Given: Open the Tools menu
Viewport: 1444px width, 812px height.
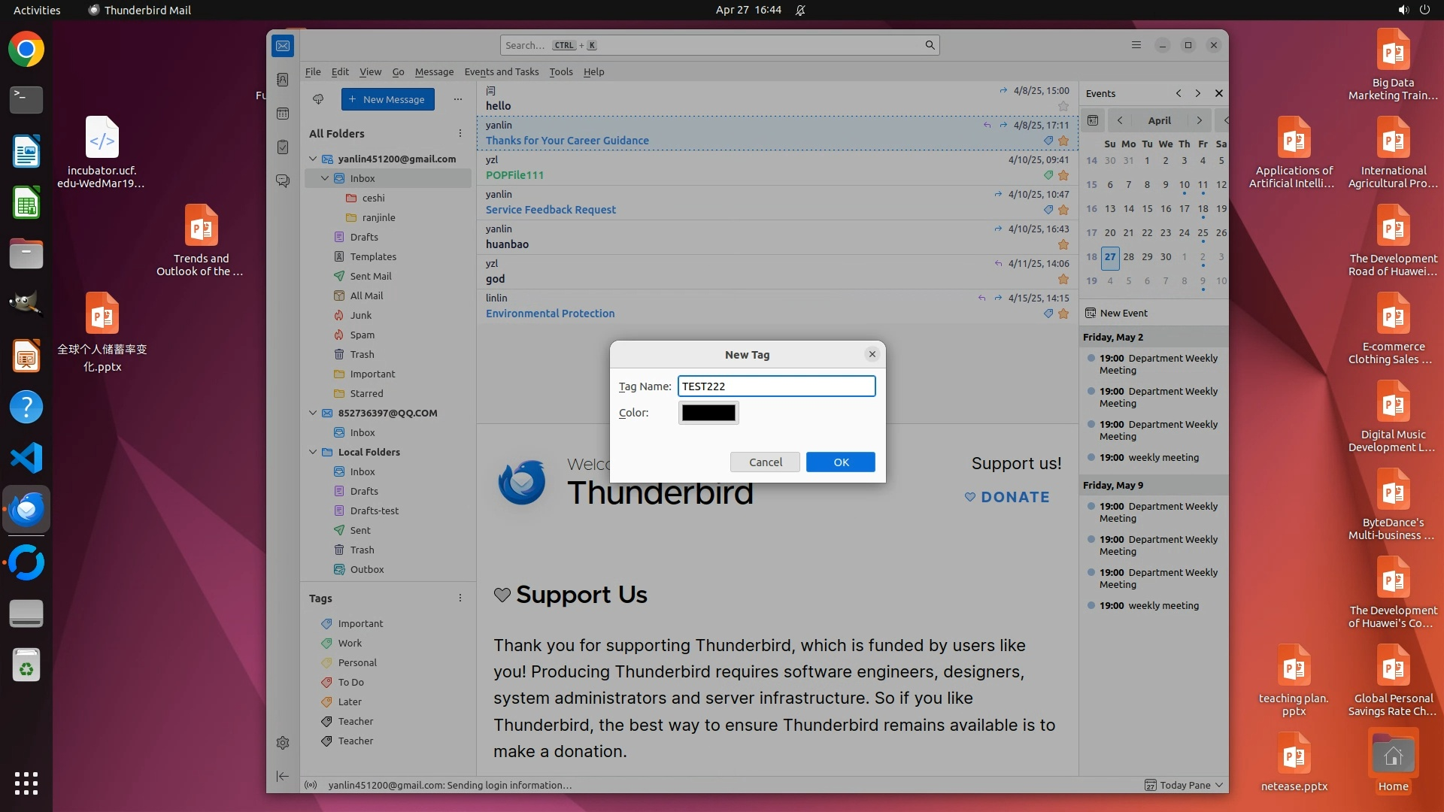Looking at the screenshot, I should tap(560, 71).
